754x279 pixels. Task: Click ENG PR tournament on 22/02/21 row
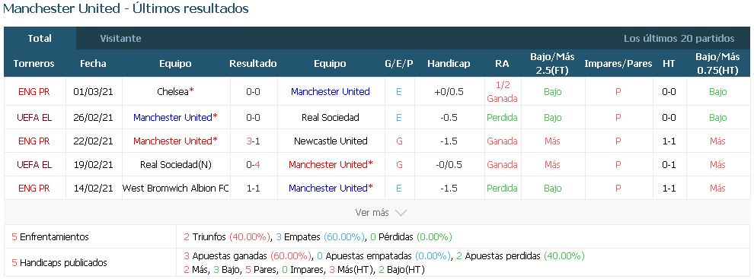pyautogui.click(x=34, y=141)
